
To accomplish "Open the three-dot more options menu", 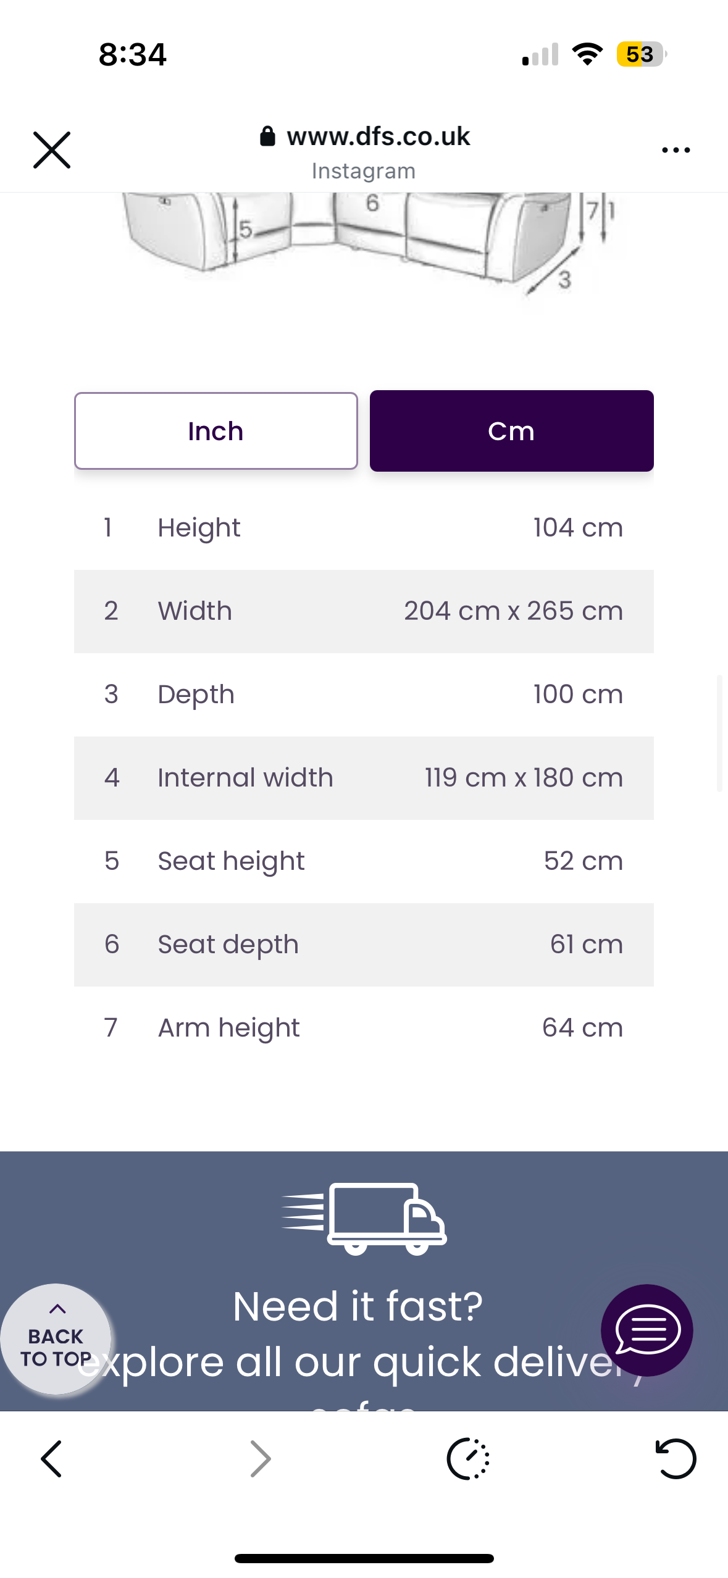I will [x=676, y=150].
